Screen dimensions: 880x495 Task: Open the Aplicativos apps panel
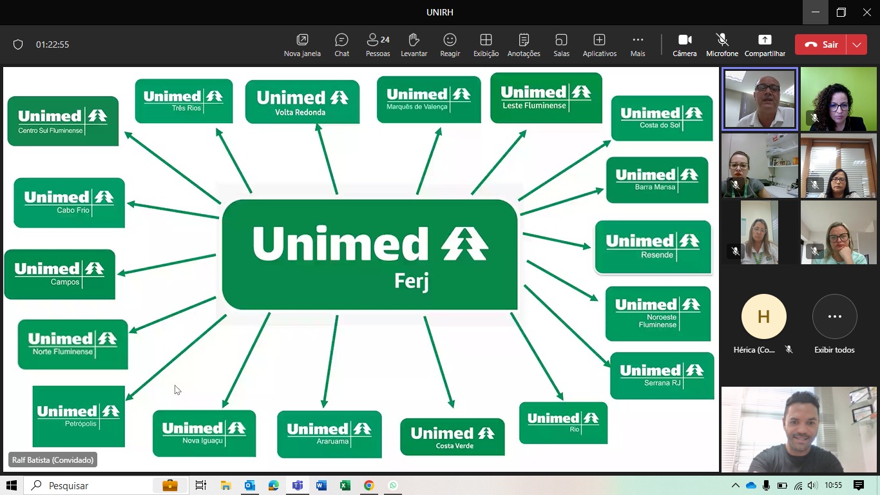tap(599, 45)
